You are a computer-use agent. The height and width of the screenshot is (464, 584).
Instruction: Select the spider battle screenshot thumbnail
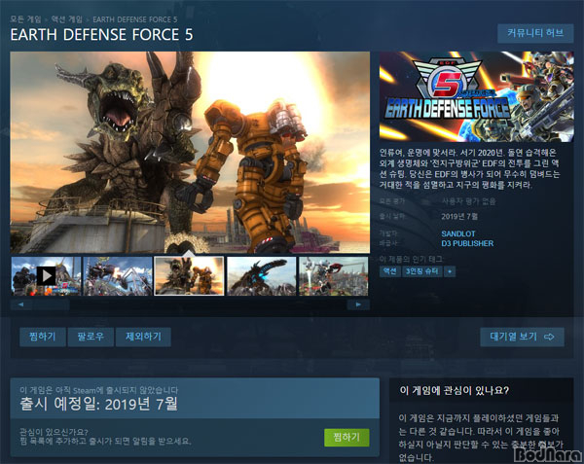(118, 275)
